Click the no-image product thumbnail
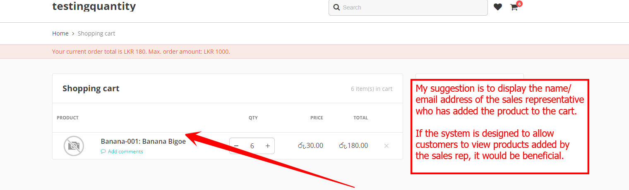Screen dimensions: 629x190 (x=74, y=146)
